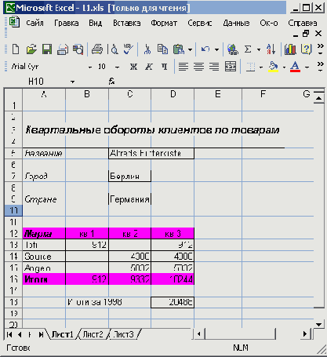Expand the Name Box dropdown next to H10
The width and height of the screenshot is (327, 357).
point(72,82)
